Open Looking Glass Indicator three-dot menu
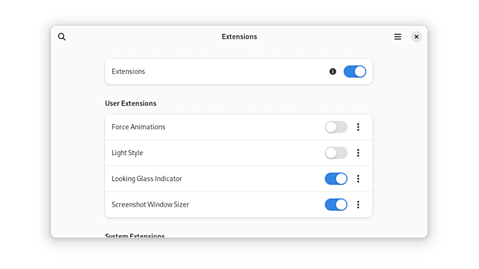 coord(358,179)
